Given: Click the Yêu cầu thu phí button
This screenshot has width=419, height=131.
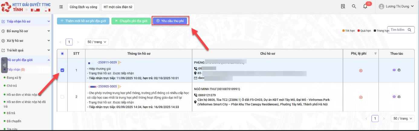Looking at the screenshot, I should pyautogui.click(x=171, y=21).
